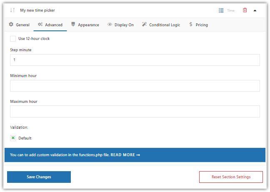Click into the Minimum hour field

point(135,86)
